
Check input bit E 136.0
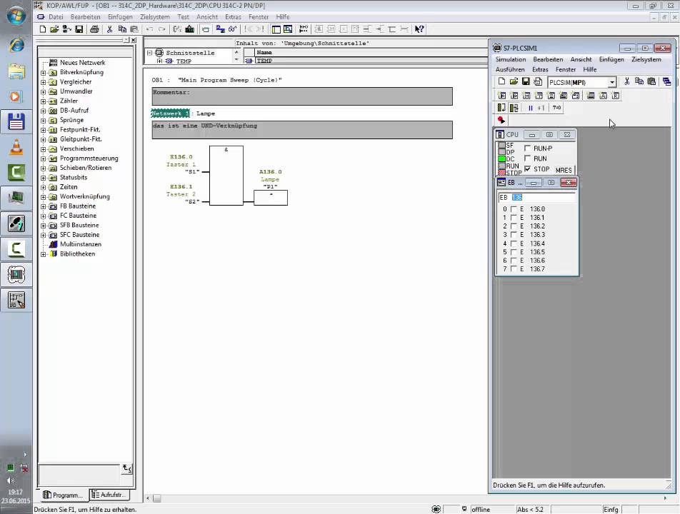(x=514, y=209)
